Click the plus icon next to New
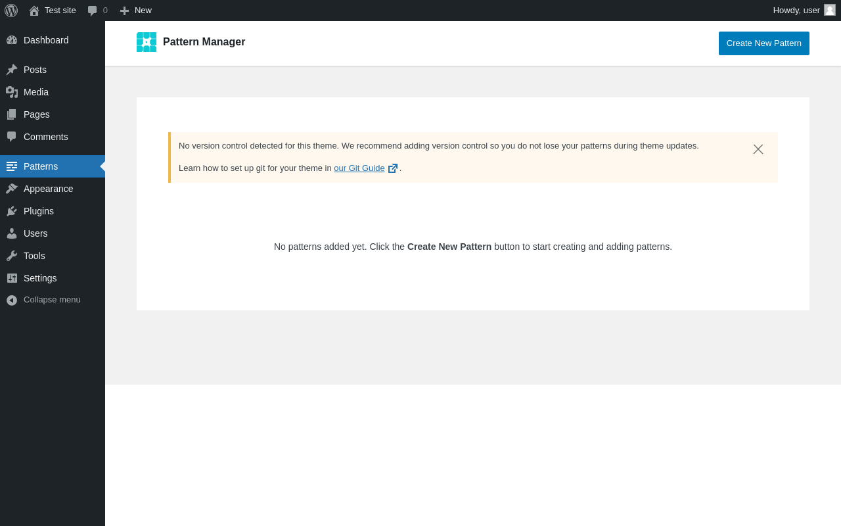Viewport: 841px width, 526px height. pos(124,11)
